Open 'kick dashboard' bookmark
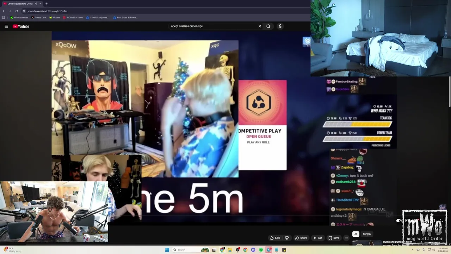 19,18
